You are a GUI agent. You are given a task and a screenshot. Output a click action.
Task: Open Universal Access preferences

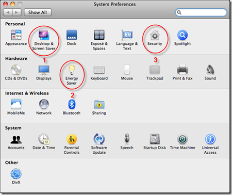pyautogui.click(x=210, y=144)
